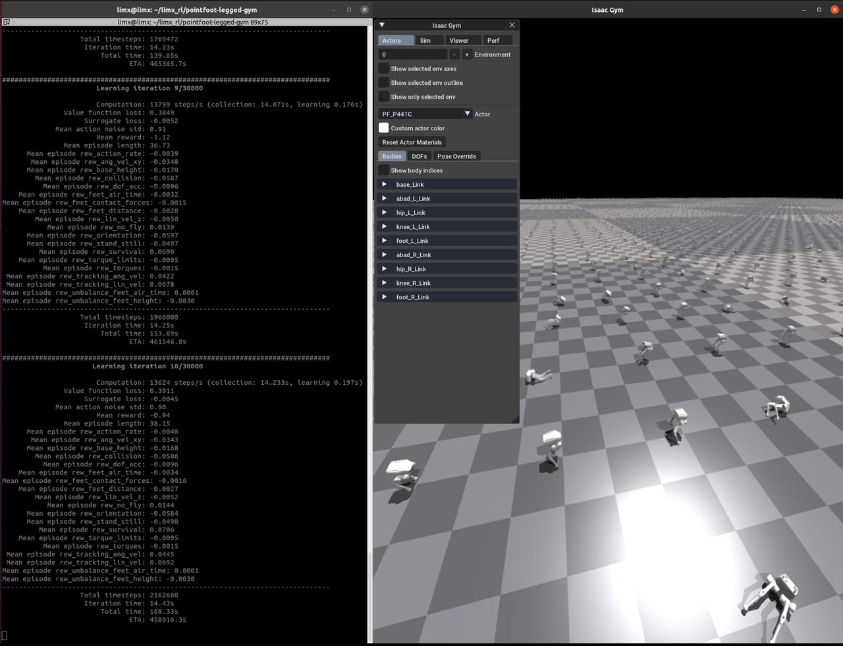Increase environment index with plus button
The height and width of the screenshot is (646, 843).
tap(467, 55)
